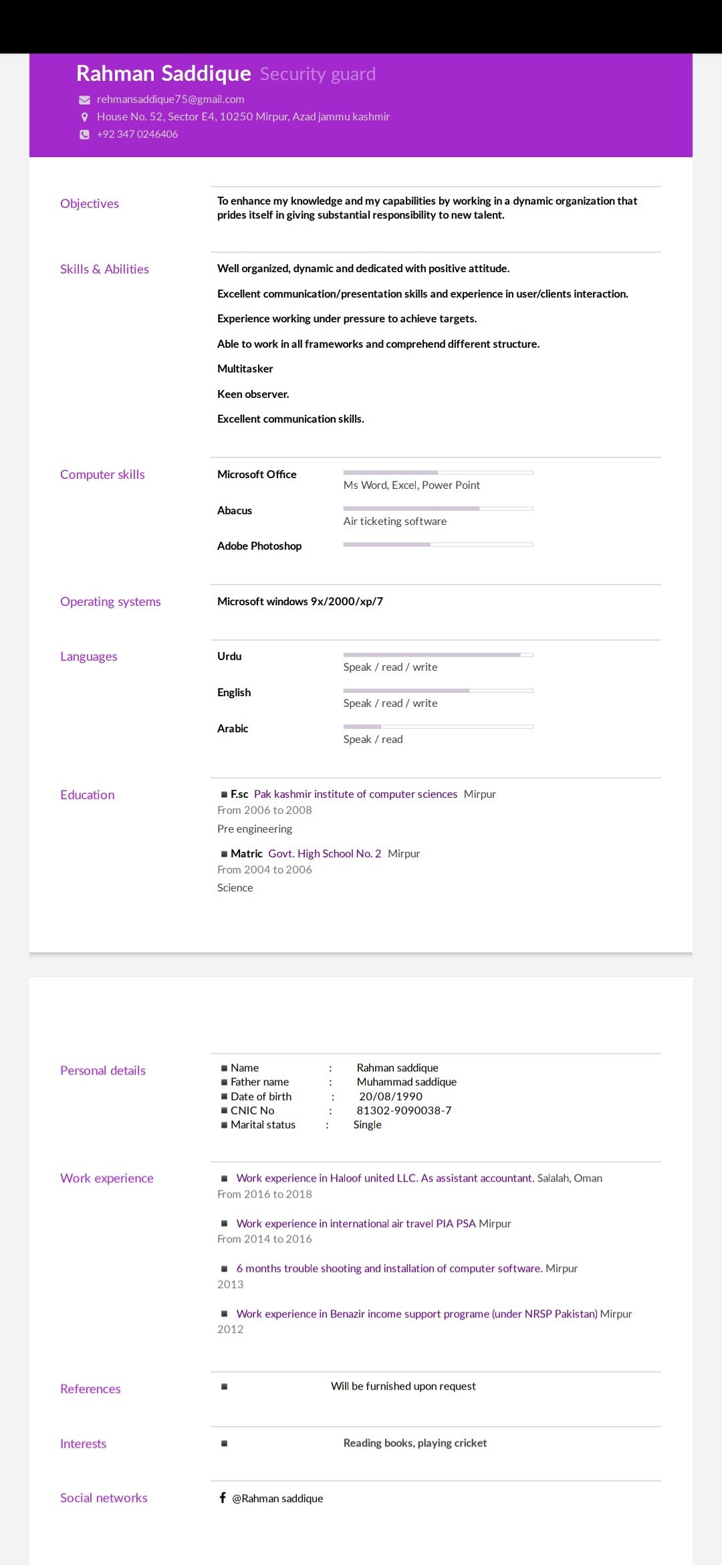The width and height of the screenshot is (722, 1565).
Task: Click the phone icon beside +92 number
Action: [x=84, y=134]
